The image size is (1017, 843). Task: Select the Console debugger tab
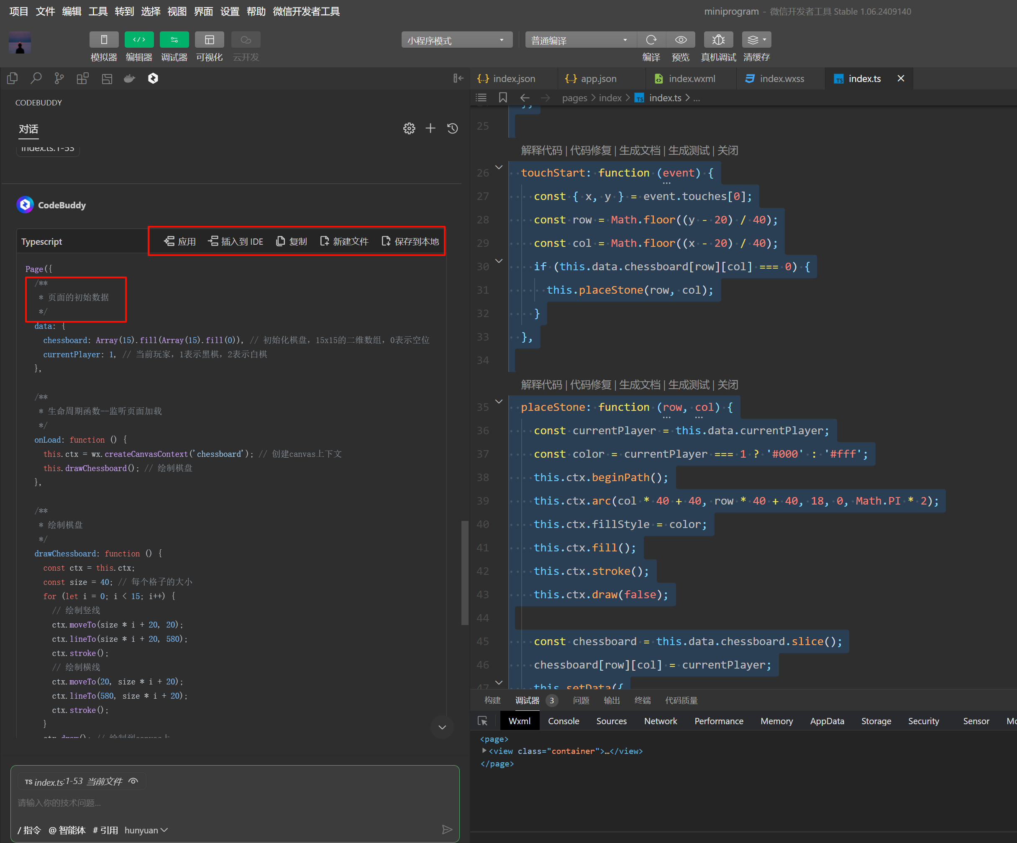click(563, 721)
